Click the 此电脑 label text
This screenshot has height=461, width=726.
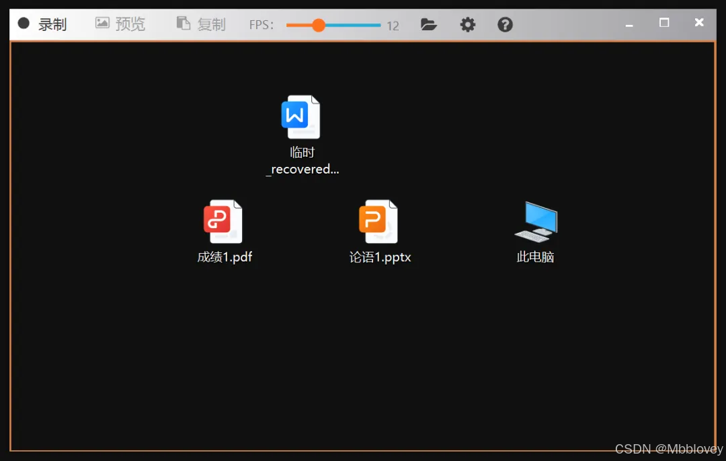[536, 256]
